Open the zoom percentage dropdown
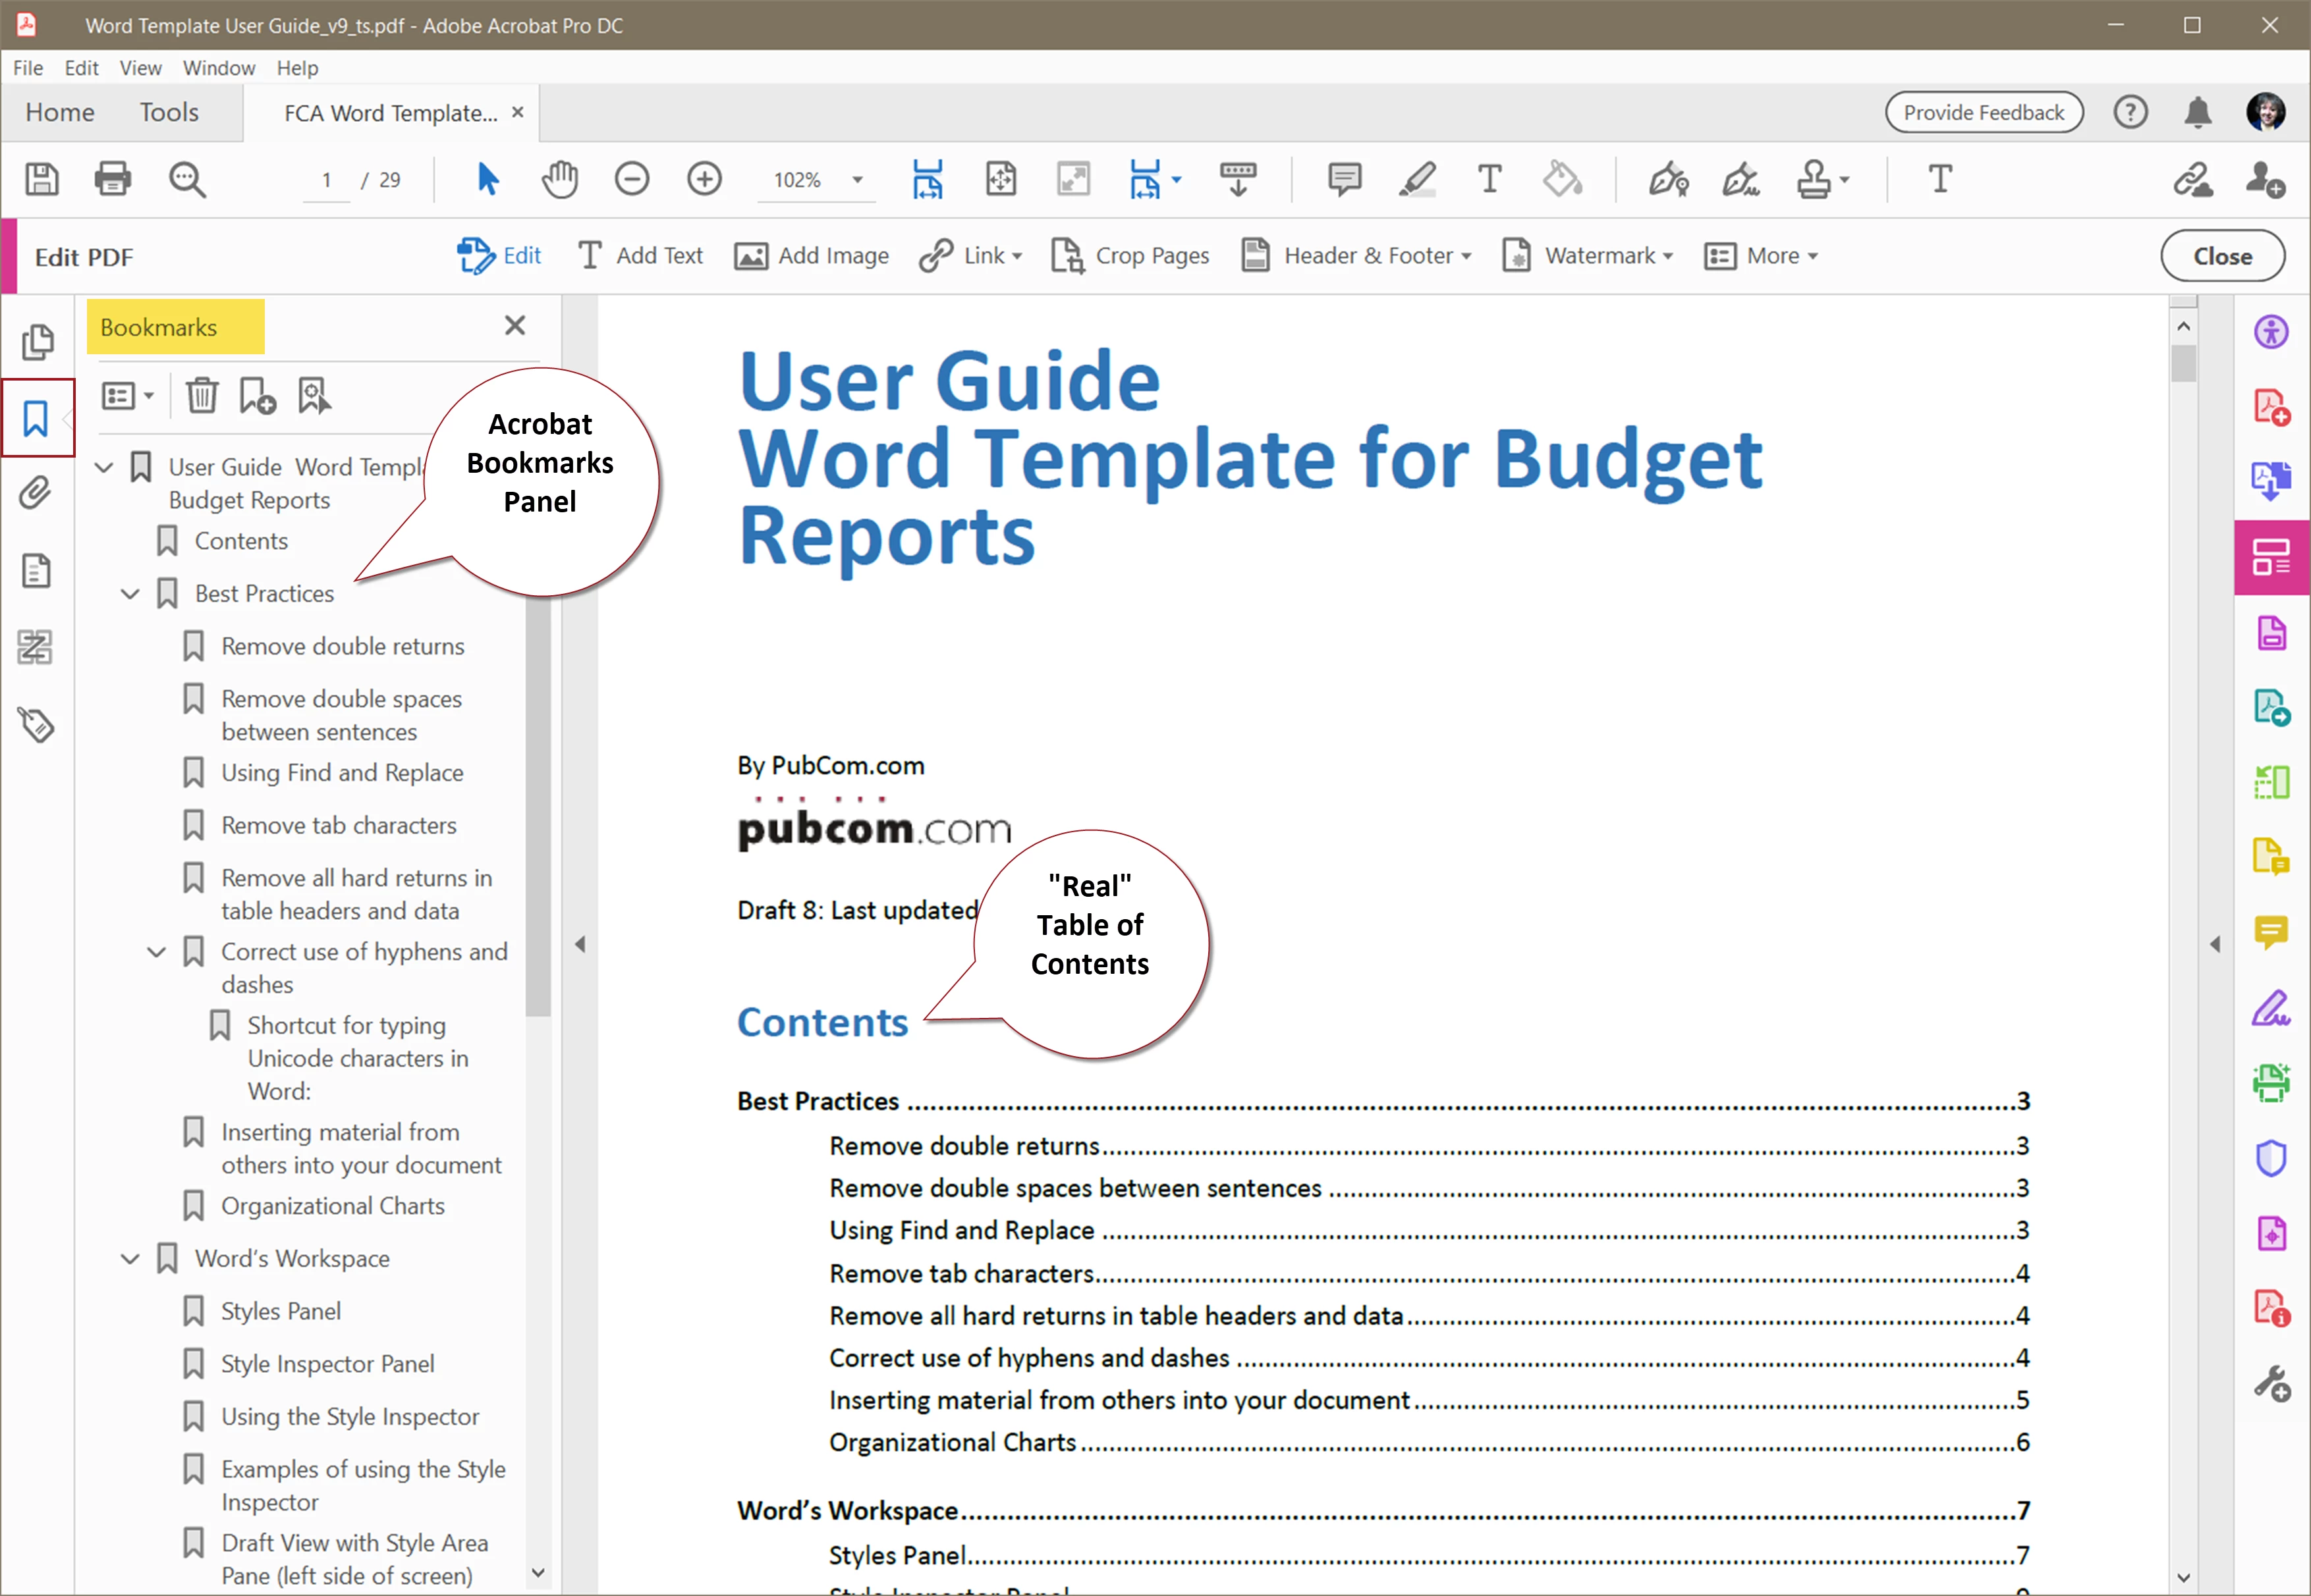This screenshot has height=1596, width=2311. tap(857, 180)
